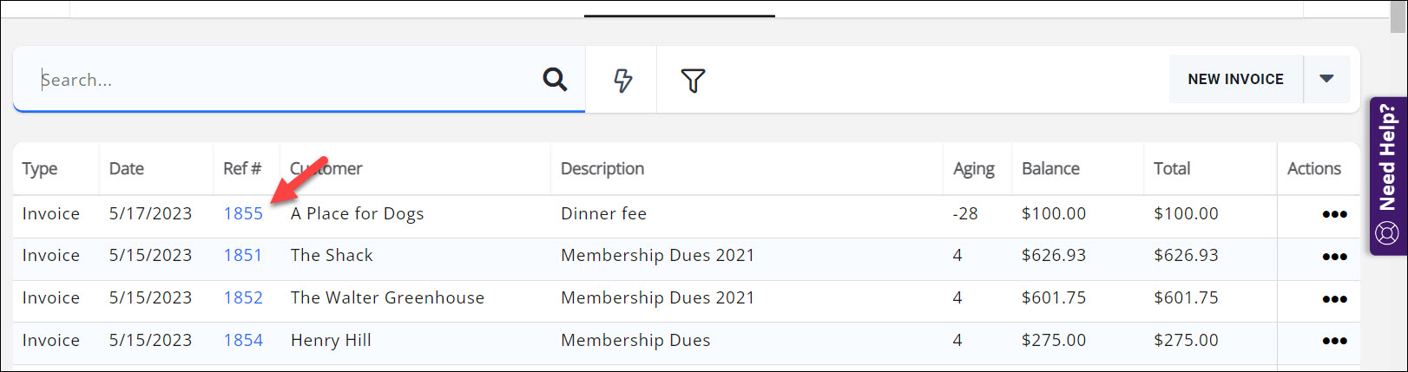Sort by the Date column header
The width and height of the screenshot is (1408, 372).
point(127,168)
